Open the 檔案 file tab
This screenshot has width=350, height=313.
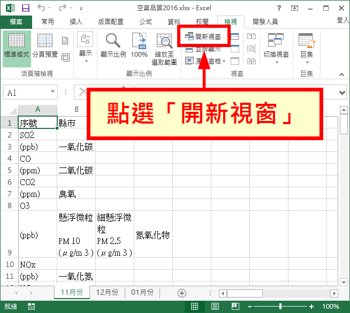click(16, 22)
